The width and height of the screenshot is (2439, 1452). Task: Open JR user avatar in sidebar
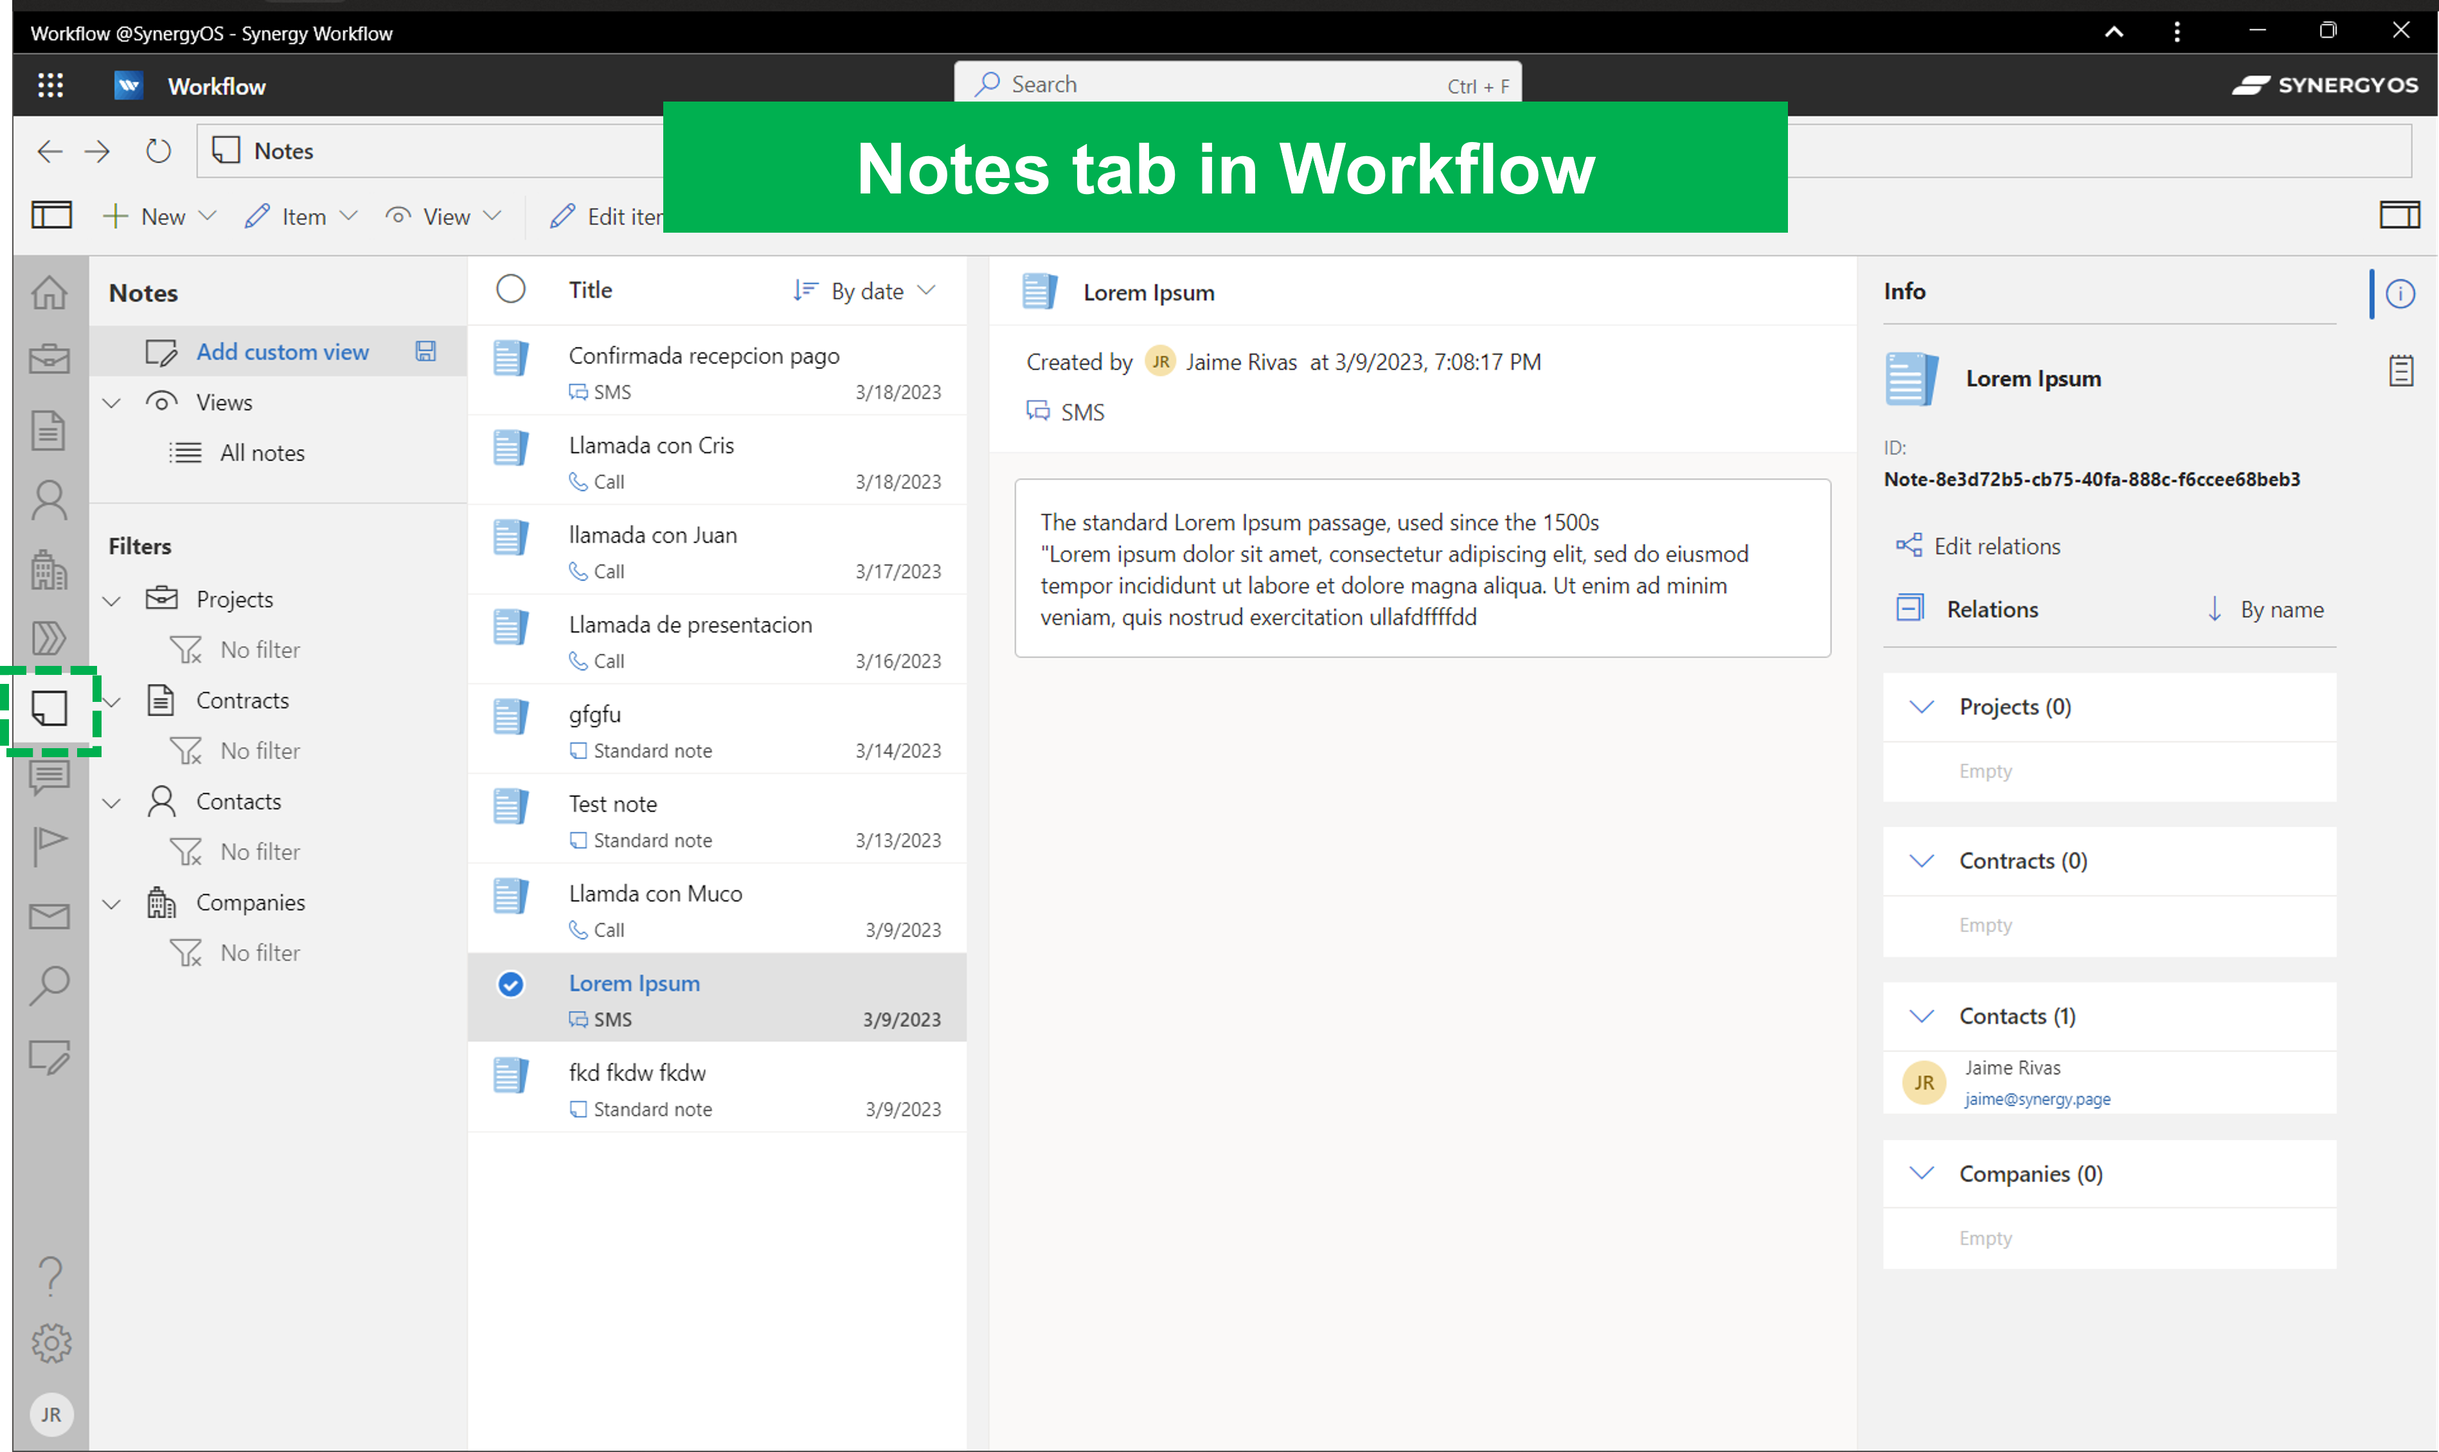pyautogui.click(x=51, y=1415)
